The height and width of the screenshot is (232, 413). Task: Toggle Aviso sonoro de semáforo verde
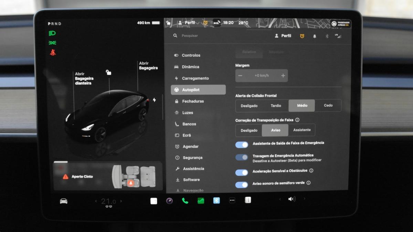coord(242,185)
